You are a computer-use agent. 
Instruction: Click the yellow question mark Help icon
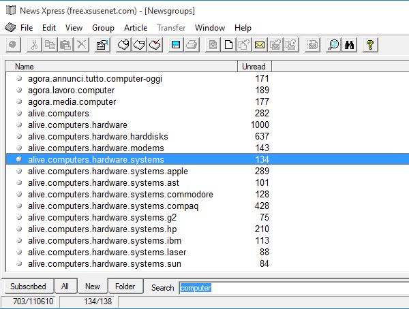pyautogui.click(x=370, y=45)
